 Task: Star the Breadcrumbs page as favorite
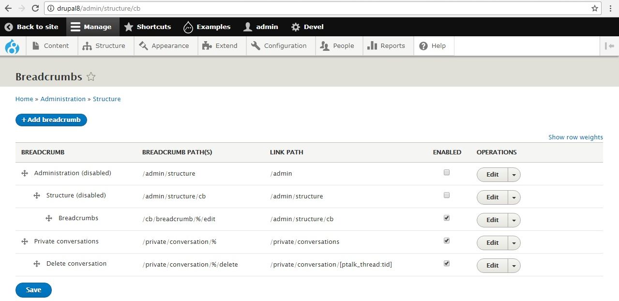(x=91, y=76)
